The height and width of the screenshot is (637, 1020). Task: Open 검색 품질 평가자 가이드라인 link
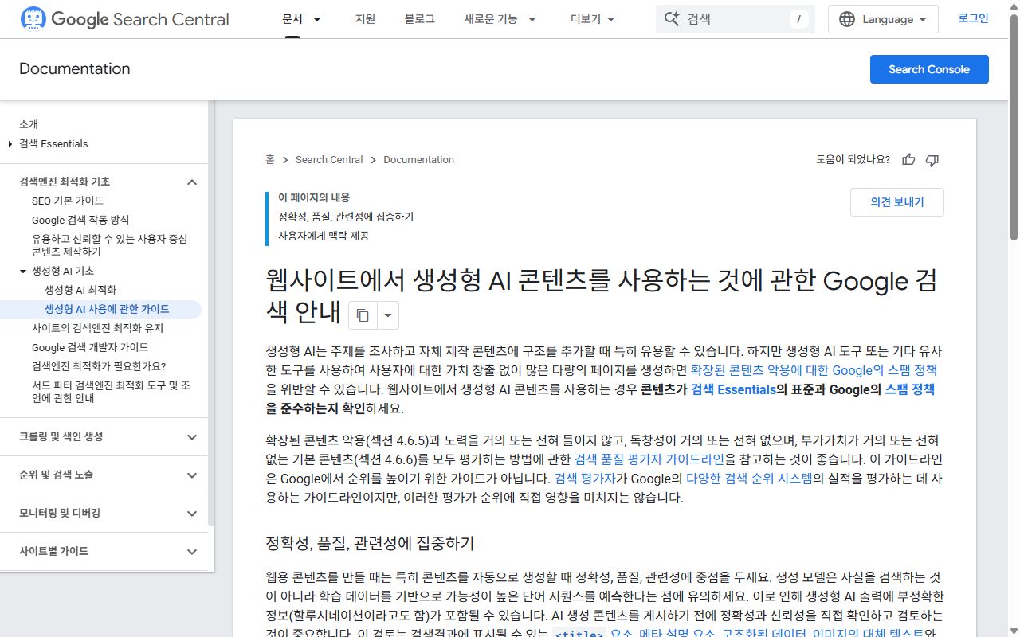[649, 459]
